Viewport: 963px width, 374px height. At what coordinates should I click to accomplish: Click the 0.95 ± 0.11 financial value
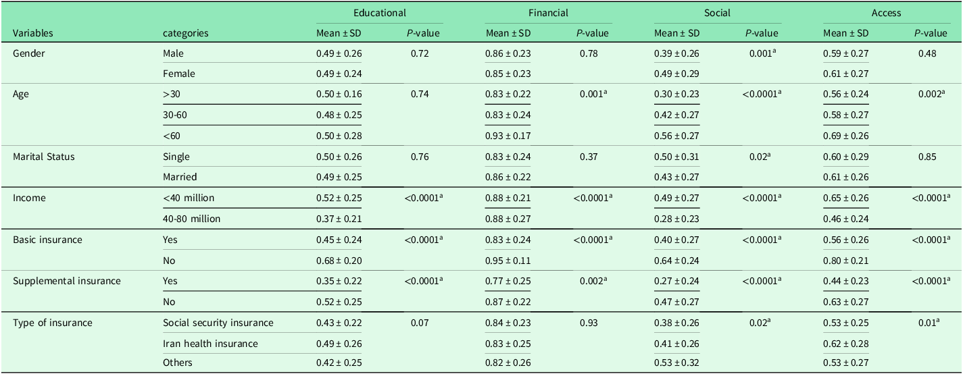[508, 261]
